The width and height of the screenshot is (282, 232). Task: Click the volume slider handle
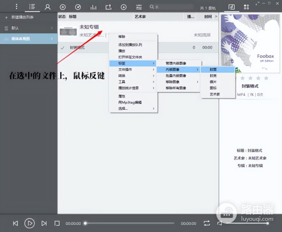tap(267, 223)
